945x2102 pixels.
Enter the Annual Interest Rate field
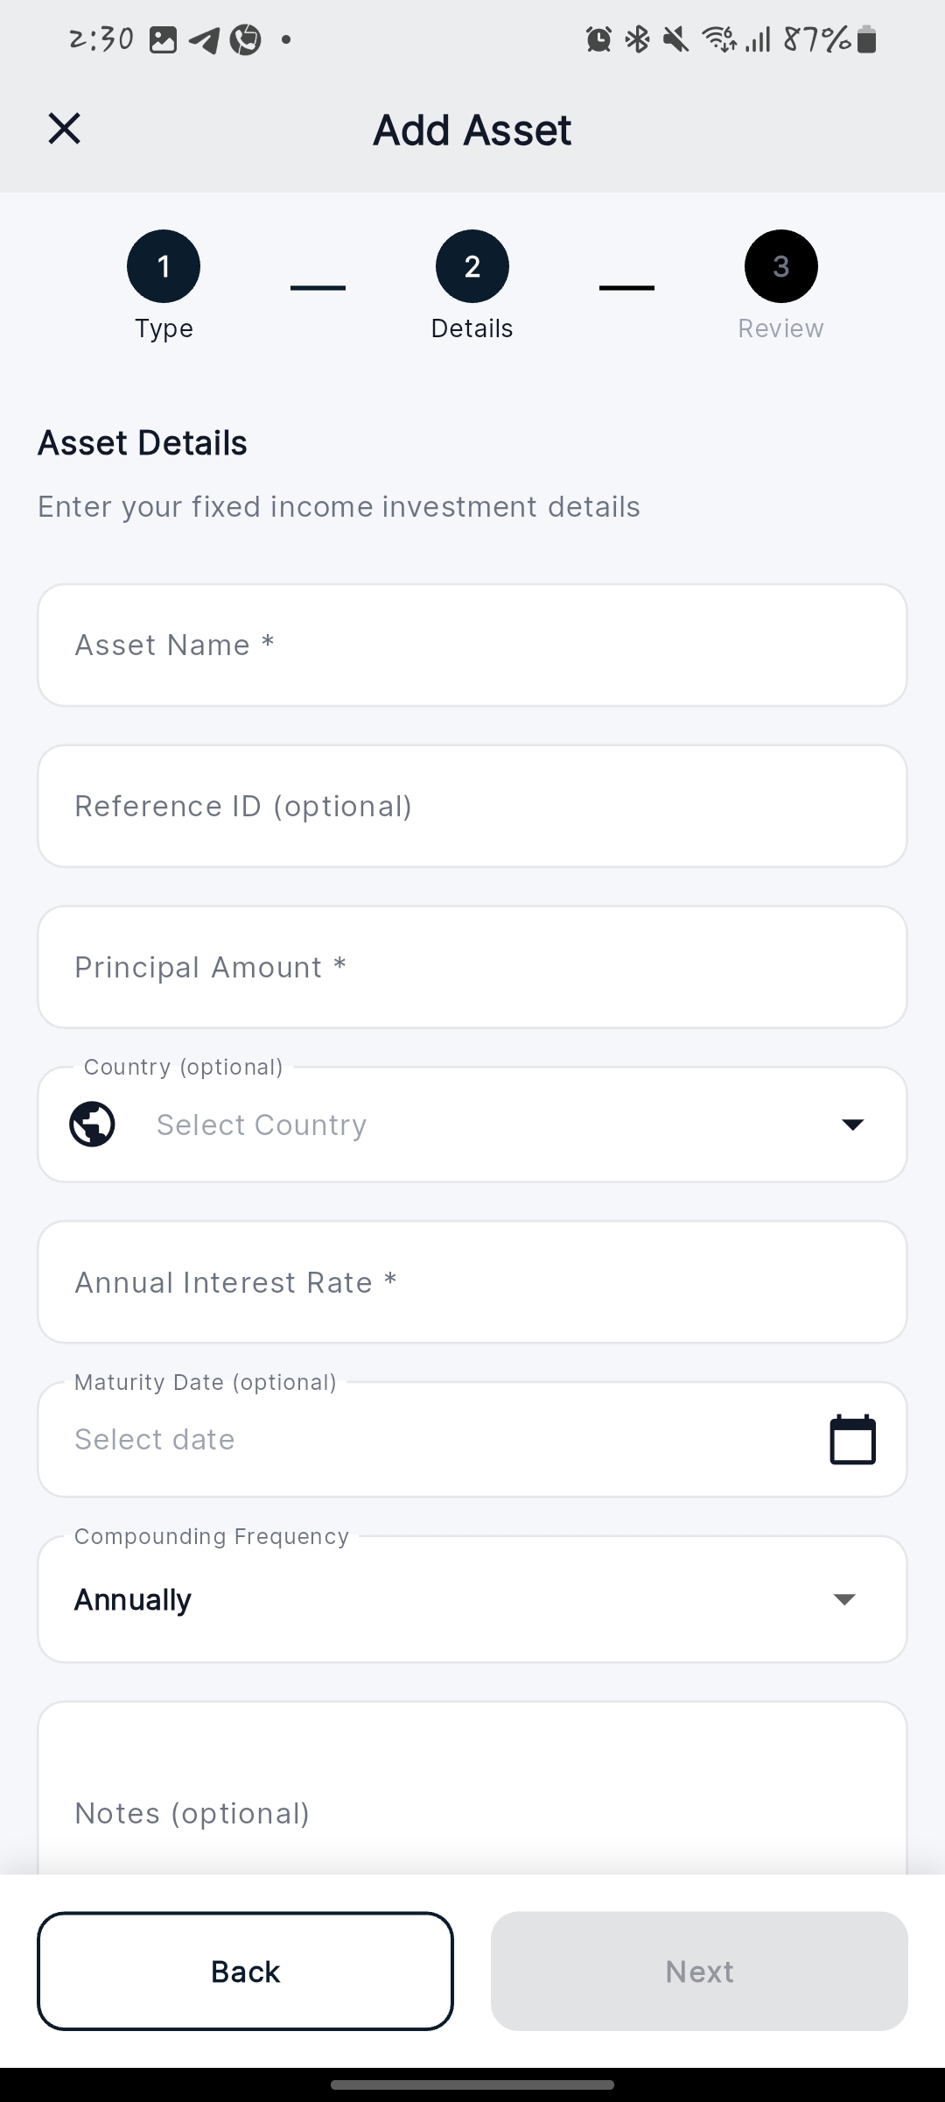[x=472, y=1282]
